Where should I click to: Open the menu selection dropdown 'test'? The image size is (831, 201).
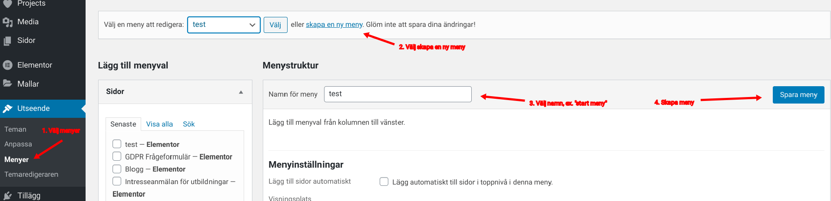point(224,25)
